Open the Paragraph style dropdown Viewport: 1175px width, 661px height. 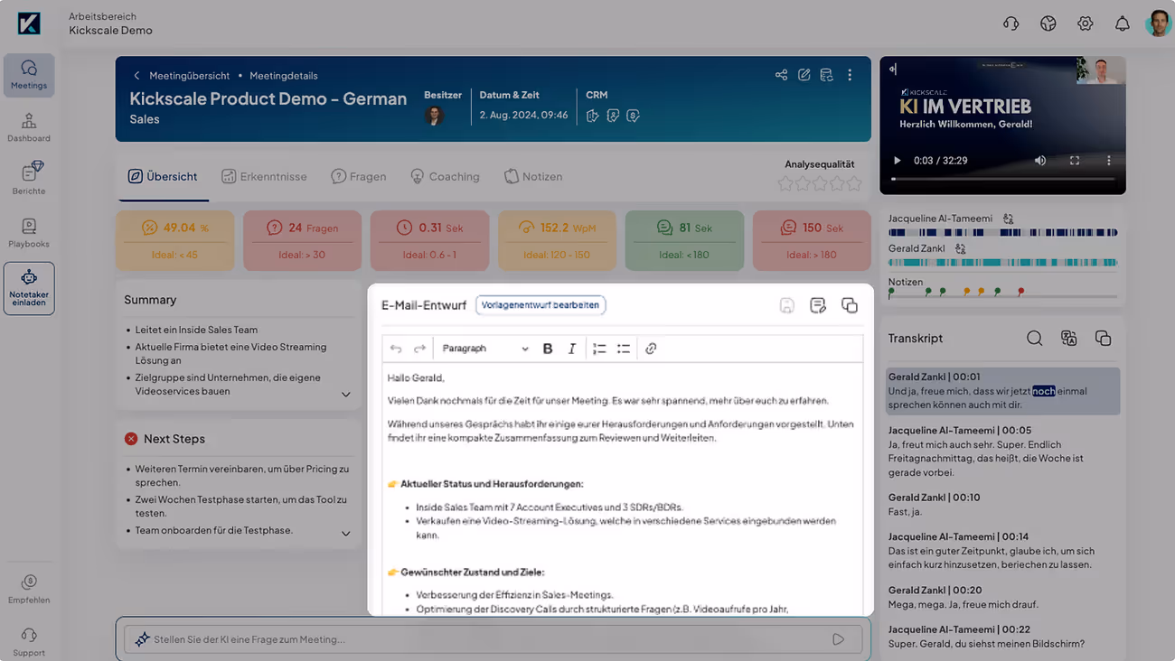pos(485,349)
